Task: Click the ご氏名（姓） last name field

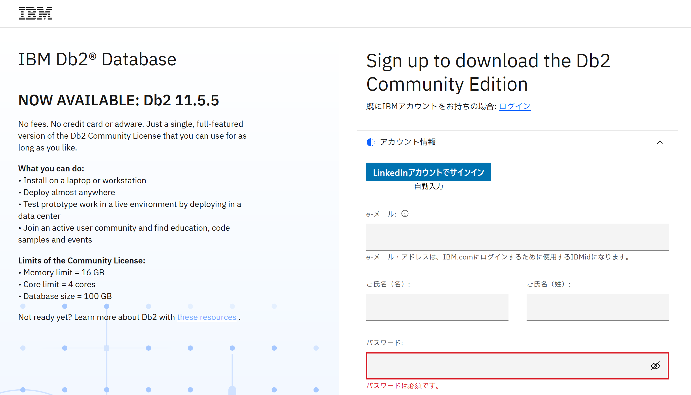Action: 597,307
